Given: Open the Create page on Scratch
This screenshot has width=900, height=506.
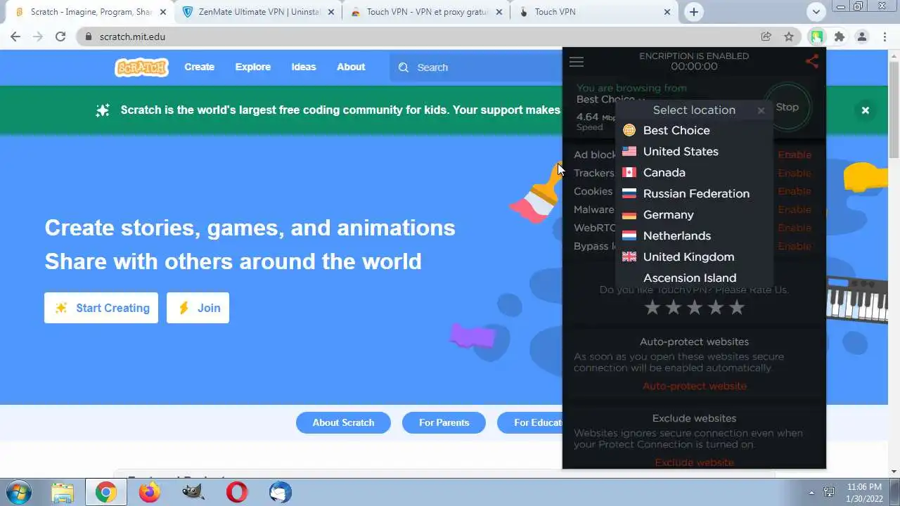Looking at the screenshot, I should pos(200,67).
